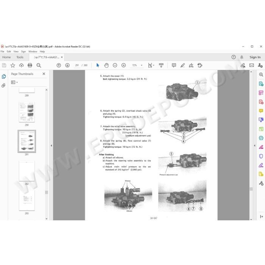Open the Comment tool in right pane
This screenshot has height=265, width=265.
click(x=261, y=111)
